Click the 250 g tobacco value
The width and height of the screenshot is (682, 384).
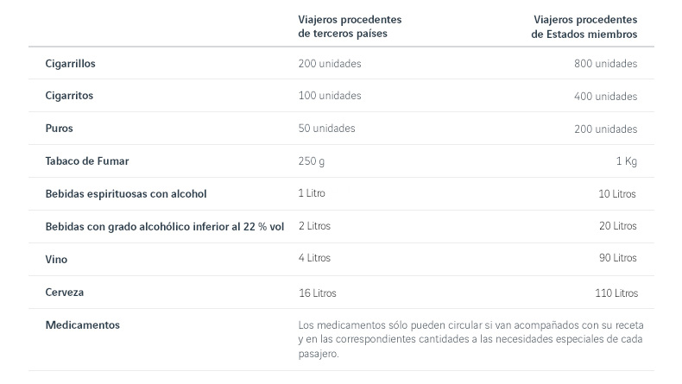(312, 161)
